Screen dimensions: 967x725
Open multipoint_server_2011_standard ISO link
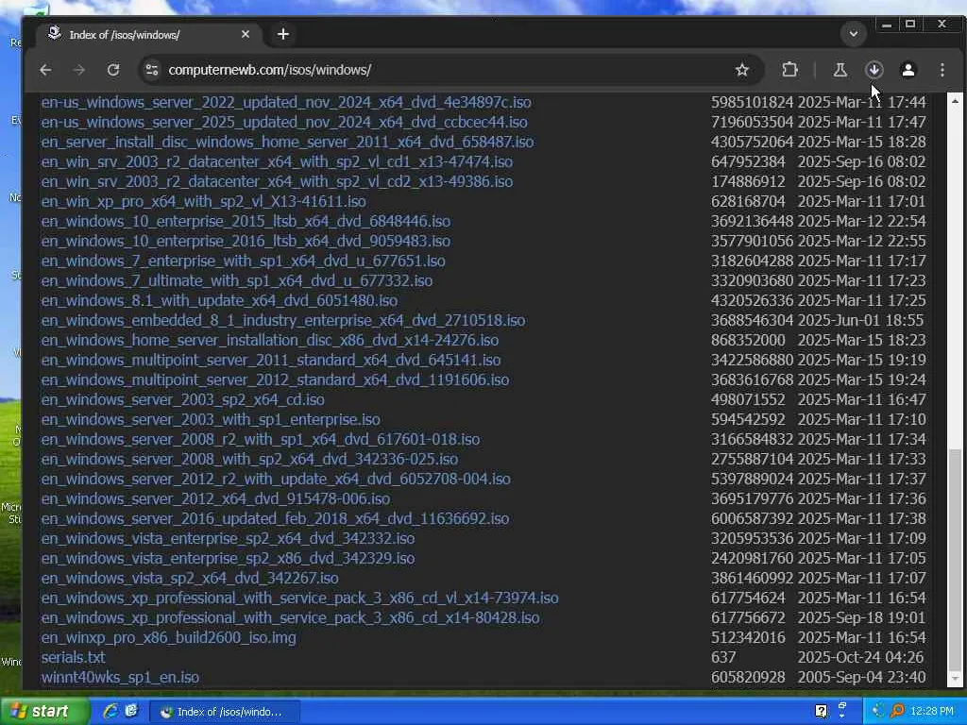[x=271, y=360]
